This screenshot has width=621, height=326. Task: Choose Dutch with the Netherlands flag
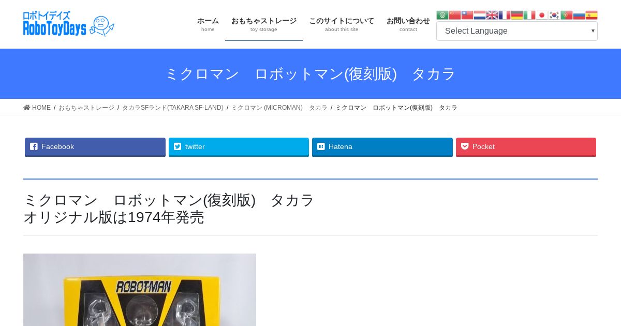[480, 15]
